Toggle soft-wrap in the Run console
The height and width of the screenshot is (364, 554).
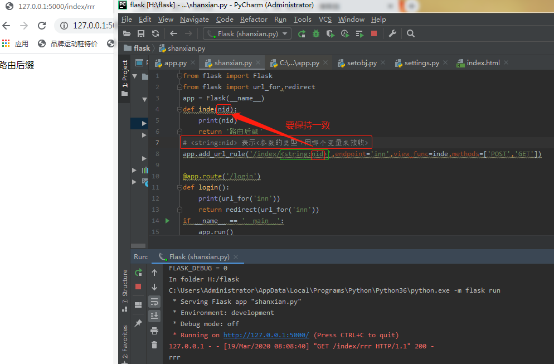(x=154, y=302)
